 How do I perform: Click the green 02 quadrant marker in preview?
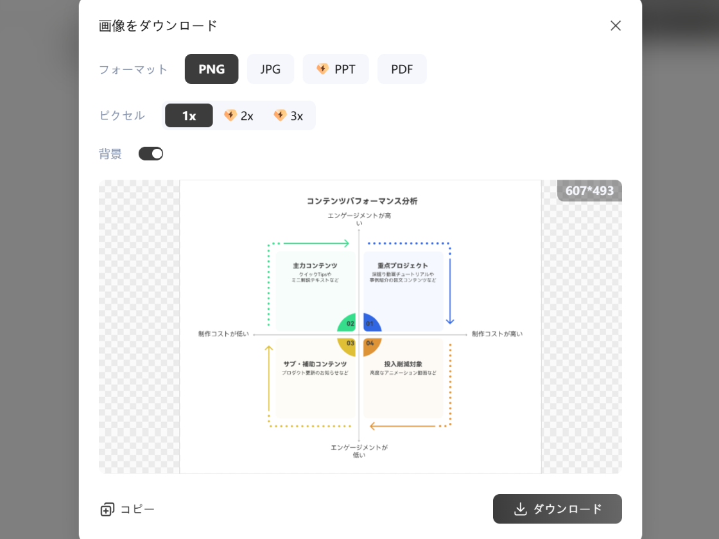351,323
